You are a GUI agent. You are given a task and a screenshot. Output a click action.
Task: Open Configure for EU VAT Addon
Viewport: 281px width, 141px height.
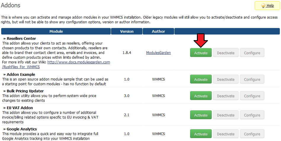point(252,115)
